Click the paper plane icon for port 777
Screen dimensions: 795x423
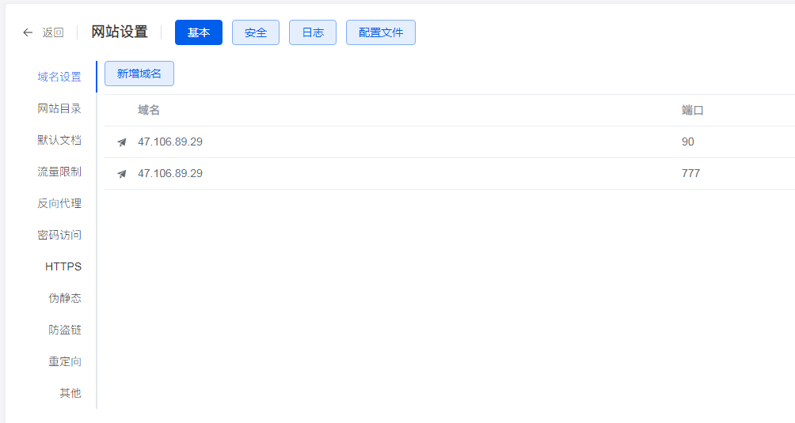(x=122, y=174)
